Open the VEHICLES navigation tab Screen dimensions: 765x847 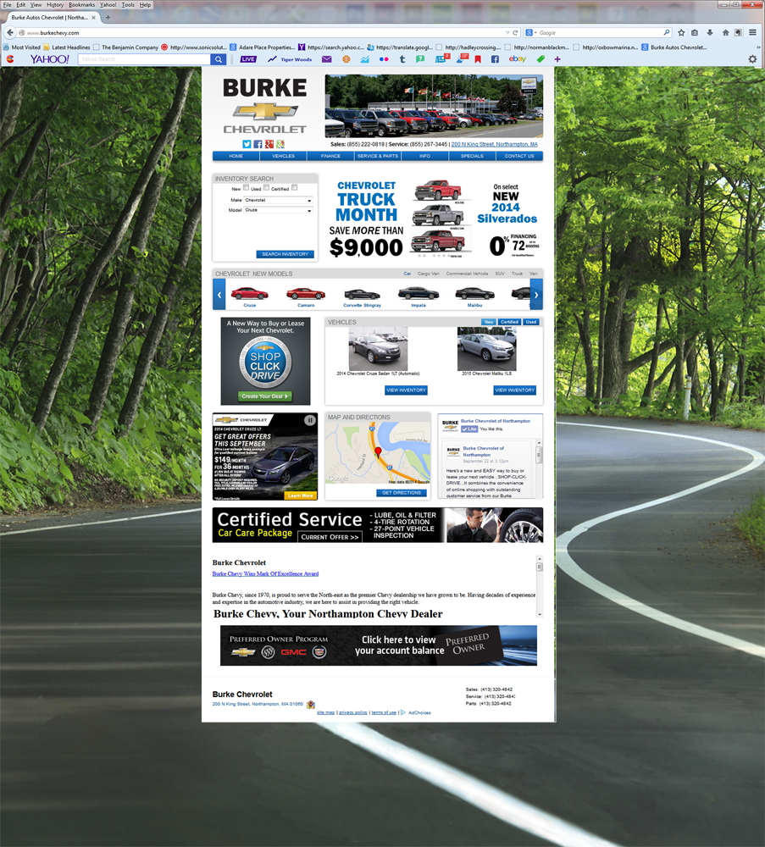(283, 156)
